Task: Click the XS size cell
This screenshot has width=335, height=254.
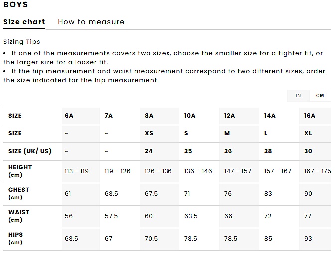Action: coord(149,133)
